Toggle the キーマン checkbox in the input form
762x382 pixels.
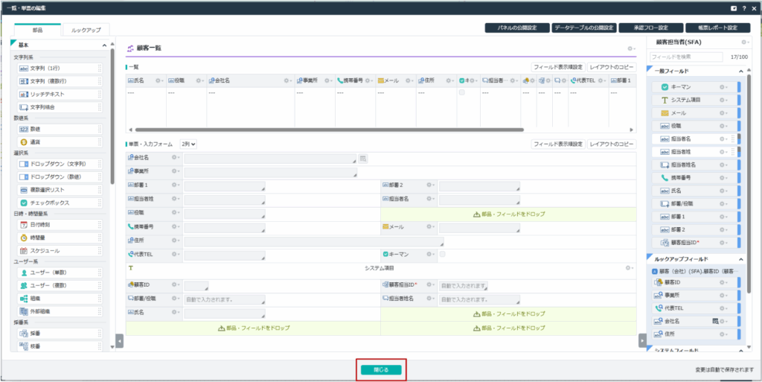point(443,255)
